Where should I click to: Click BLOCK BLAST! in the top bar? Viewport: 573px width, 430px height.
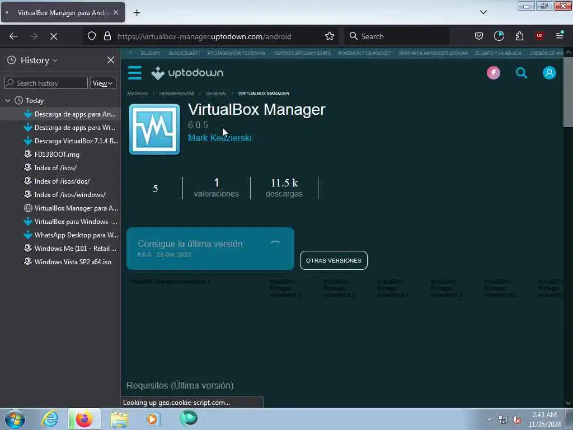pyautogui.click(x=184, y=53)
